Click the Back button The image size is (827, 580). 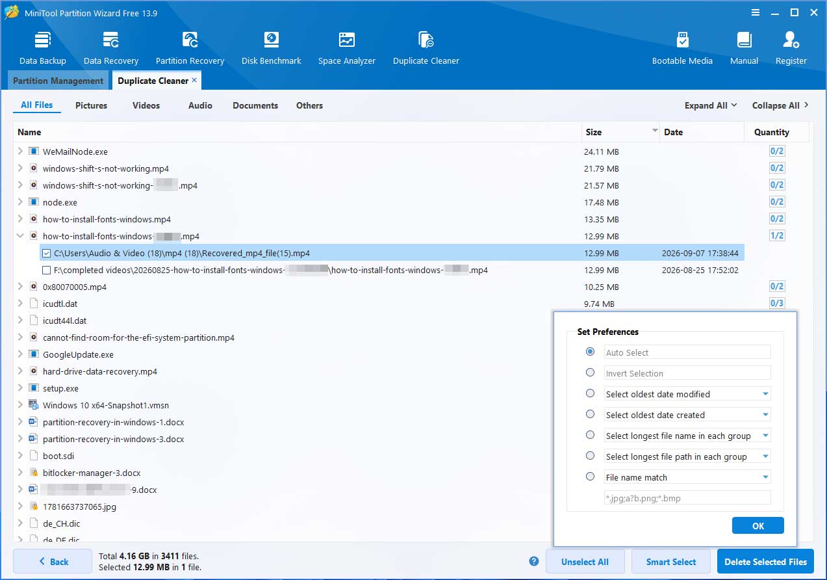pos(53,561)
